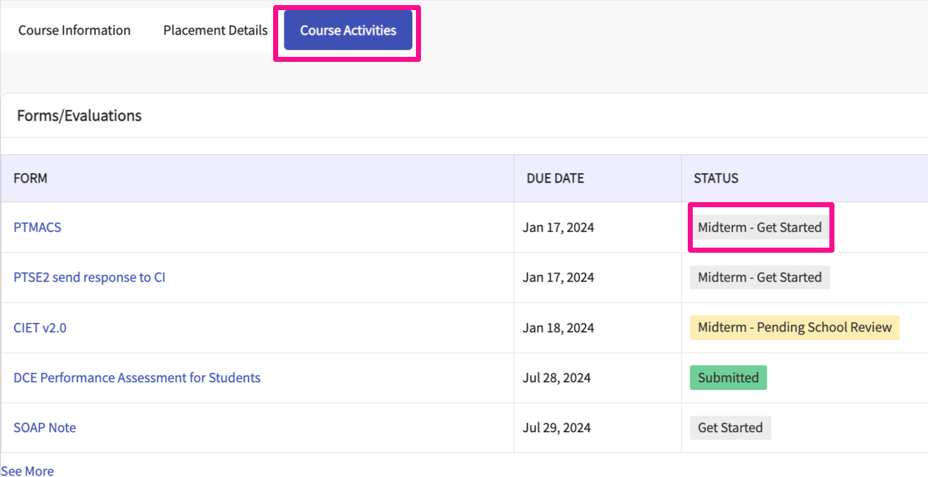Screen dimensions: 928x477
Task: Switch to the Course Information tab
Action: point(75,30)
